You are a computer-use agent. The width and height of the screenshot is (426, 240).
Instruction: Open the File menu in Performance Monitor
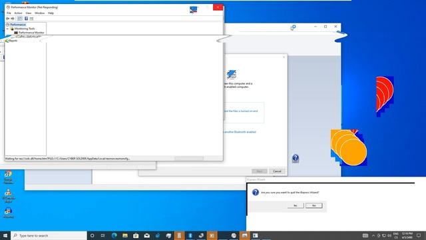coord(9,13)
